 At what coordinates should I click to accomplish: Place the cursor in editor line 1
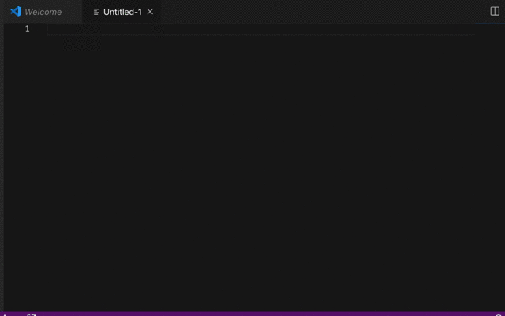pyautogui.click(x=261, y=29)
